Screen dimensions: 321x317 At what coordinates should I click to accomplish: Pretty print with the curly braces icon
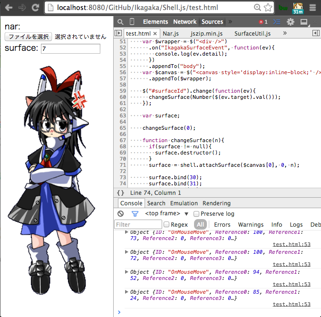[120, 193]
